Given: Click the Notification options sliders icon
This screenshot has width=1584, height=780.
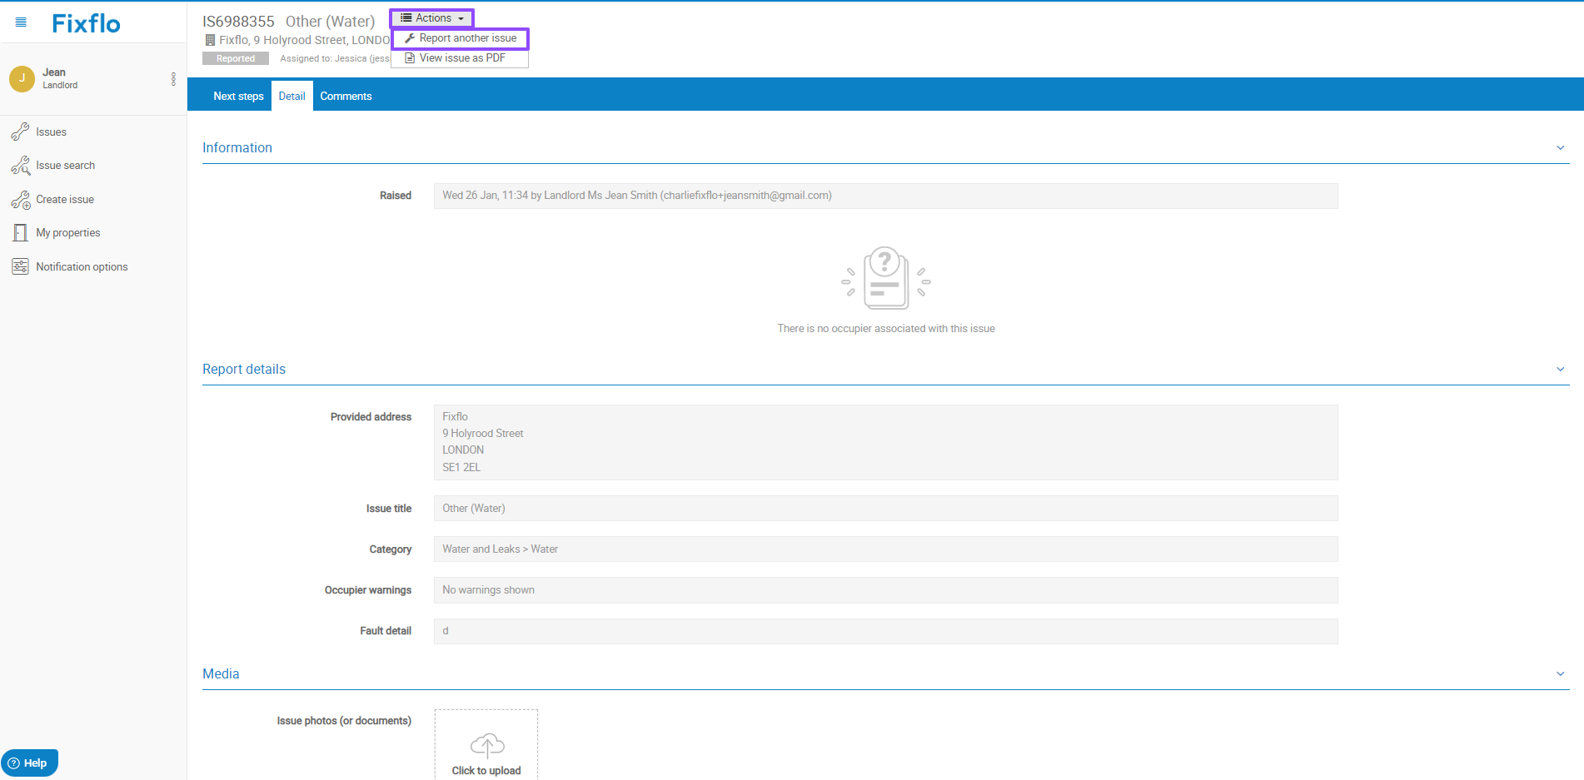Looking at the screenshot, I should pyautogui.click(x=20, y=266).
